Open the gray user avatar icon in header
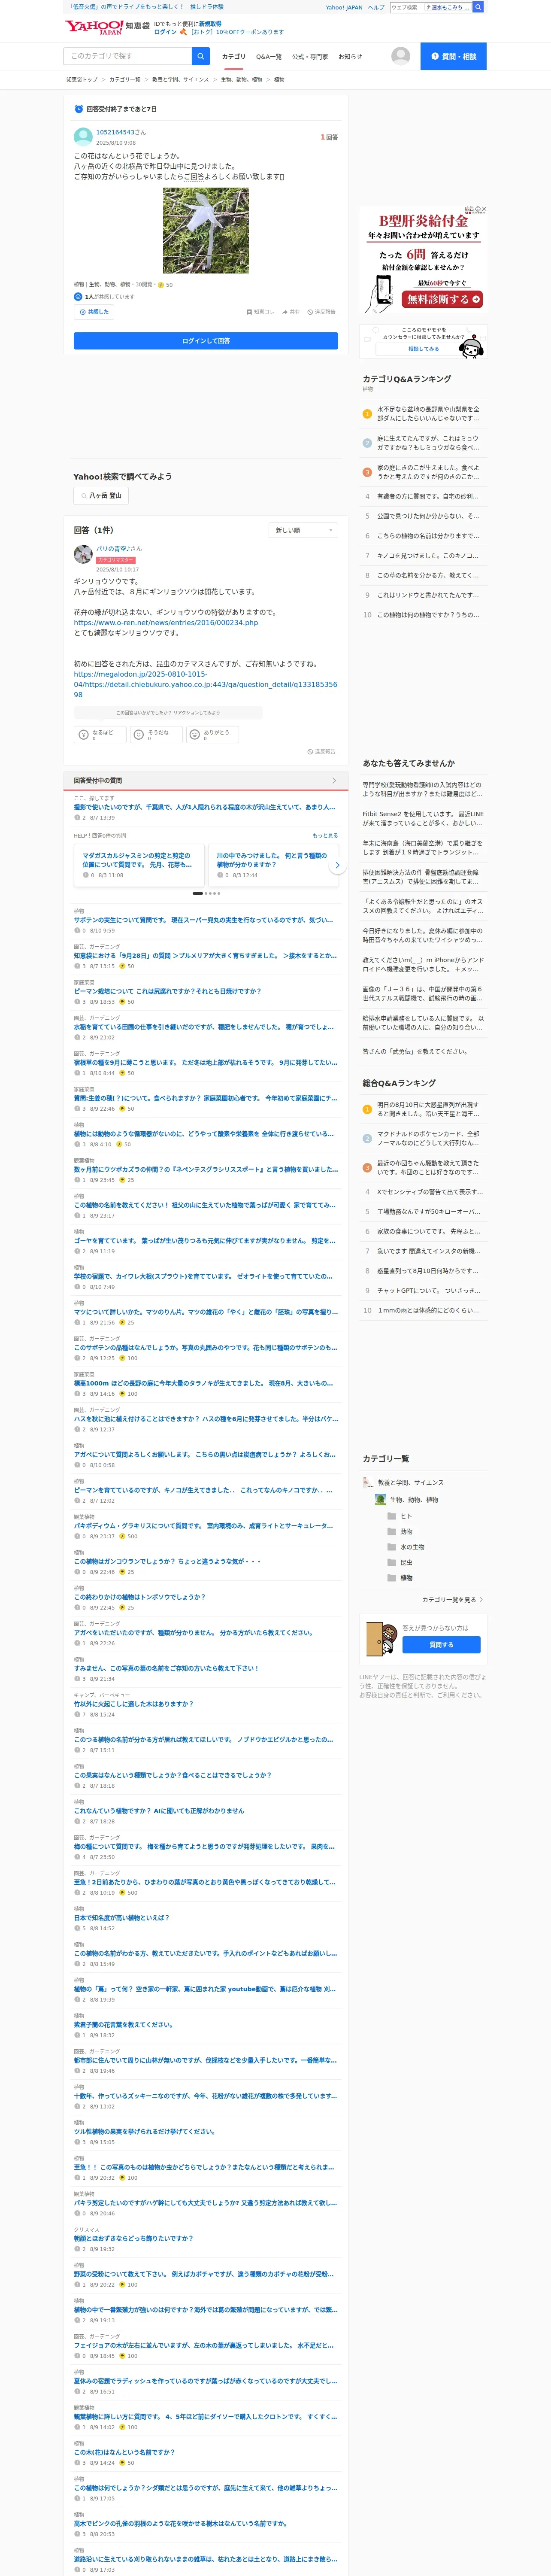The image size is (551, 2576). coord(401,56)
